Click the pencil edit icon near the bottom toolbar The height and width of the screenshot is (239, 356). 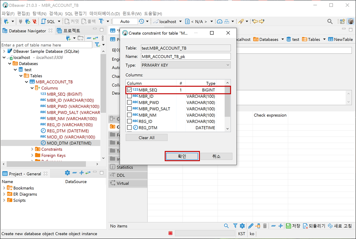point(250,226)
